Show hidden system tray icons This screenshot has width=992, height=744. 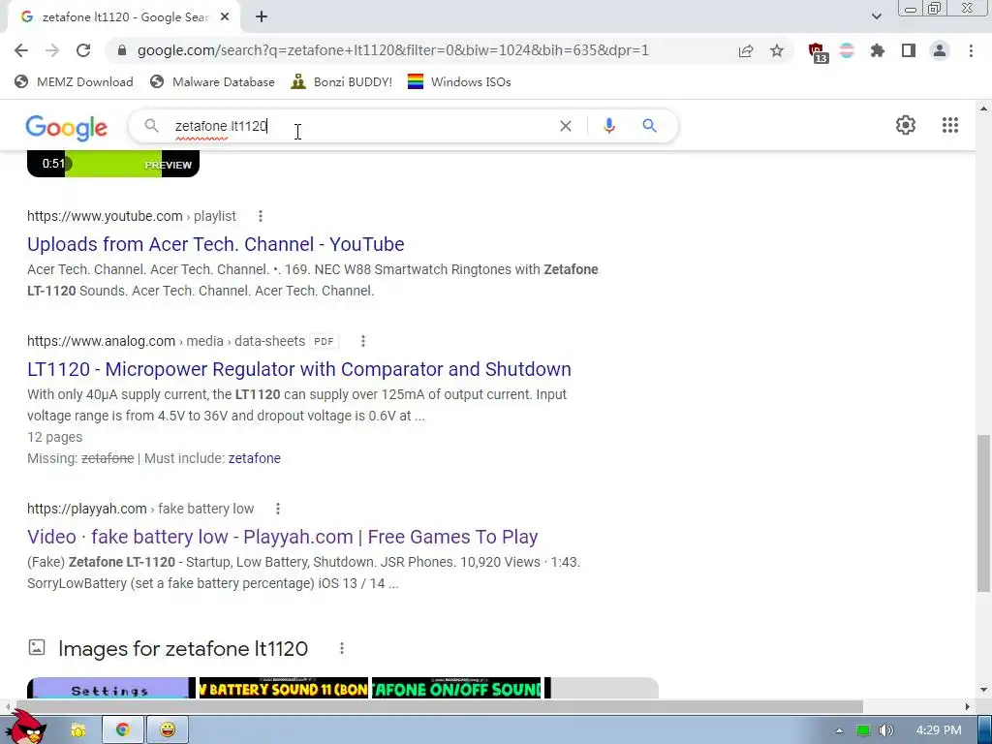click(x=839, y=730)
